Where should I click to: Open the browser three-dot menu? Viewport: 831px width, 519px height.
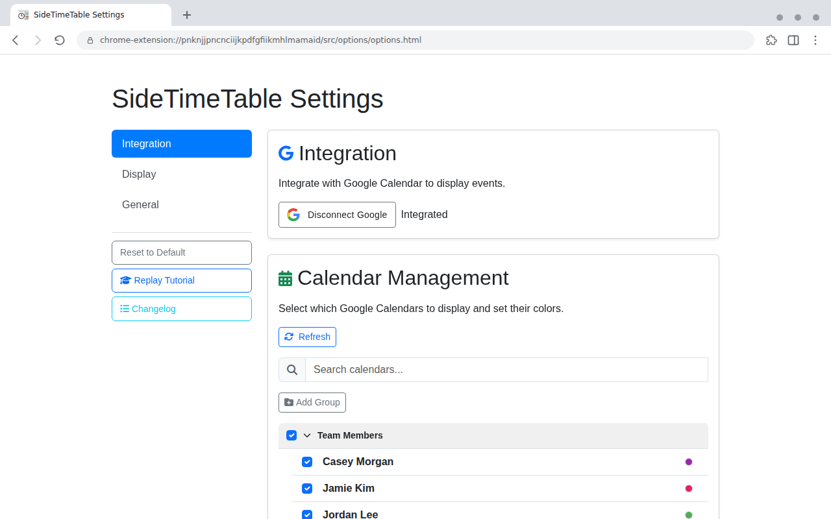(815, 40)
